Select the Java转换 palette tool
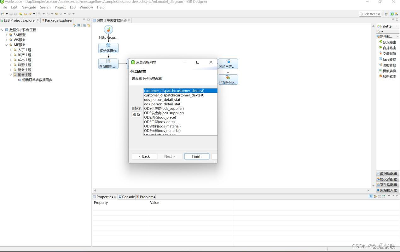 [x=388, y=59]
